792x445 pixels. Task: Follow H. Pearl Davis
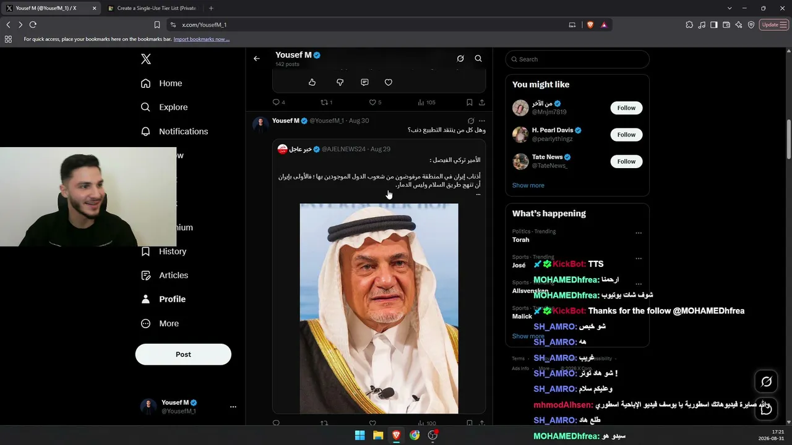(626, 135)
